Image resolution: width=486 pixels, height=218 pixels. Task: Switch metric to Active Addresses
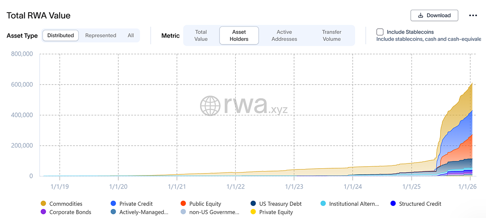[284, 36]
